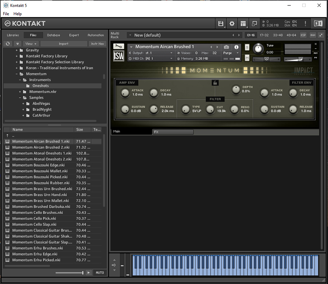328x284 pixels.
Task: Remove instrument with X icon
Action: point(316,44)
